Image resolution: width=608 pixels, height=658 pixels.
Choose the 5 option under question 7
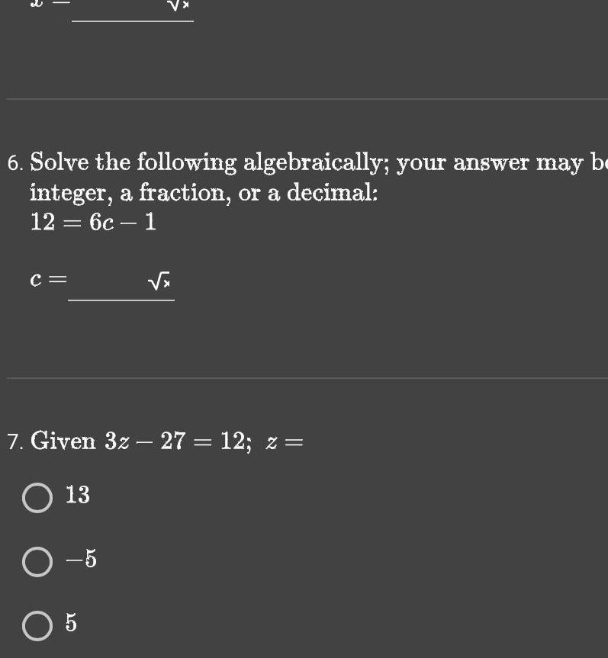click(x=37, y=625)
